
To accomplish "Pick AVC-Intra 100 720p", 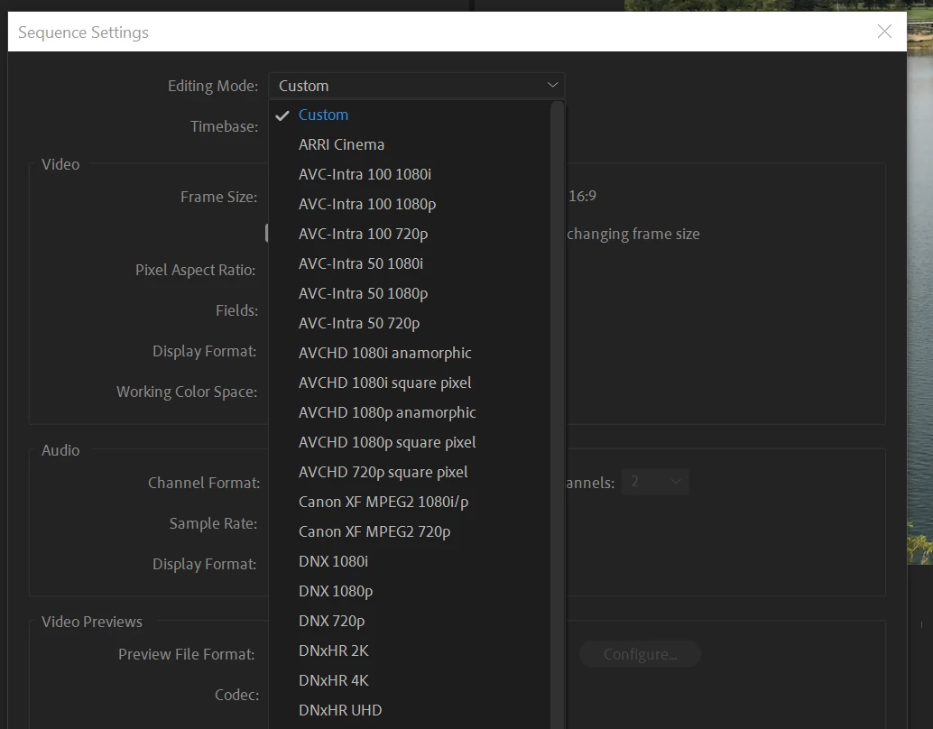I will 410,234.
